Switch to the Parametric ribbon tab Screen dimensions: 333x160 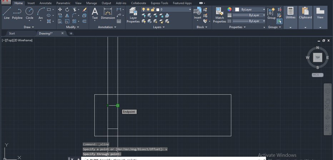(63, 3)
